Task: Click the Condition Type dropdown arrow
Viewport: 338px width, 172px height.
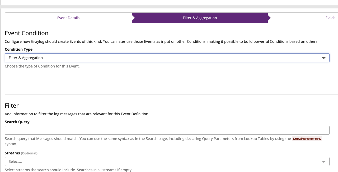Action: (324, 58)
